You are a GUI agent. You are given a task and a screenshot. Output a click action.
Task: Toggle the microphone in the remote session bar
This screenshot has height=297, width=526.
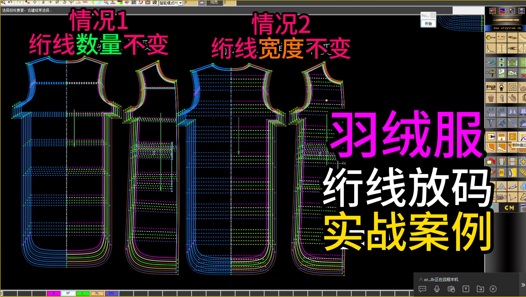pos(437,289)
